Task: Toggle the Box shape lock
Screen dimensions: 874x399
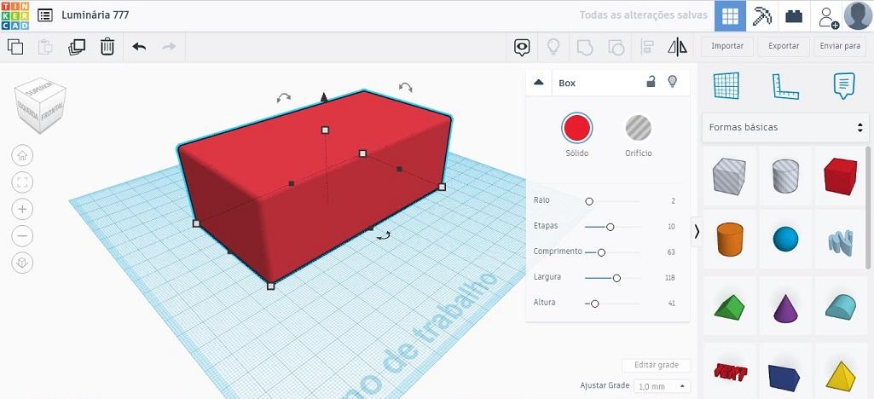Action: point(651,82)
